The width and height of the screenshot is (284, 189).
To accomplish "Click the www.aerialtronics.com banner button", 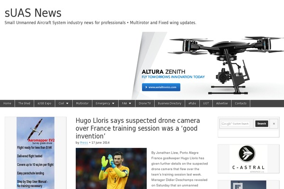I will [x=161, y=87].
